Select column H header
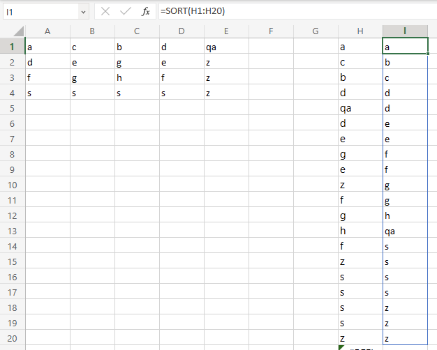Screen dimensions: 437x350 [360, 31]
